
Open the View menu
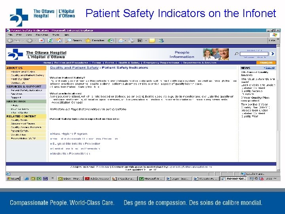pyautogui.click(x=29, y=35)
